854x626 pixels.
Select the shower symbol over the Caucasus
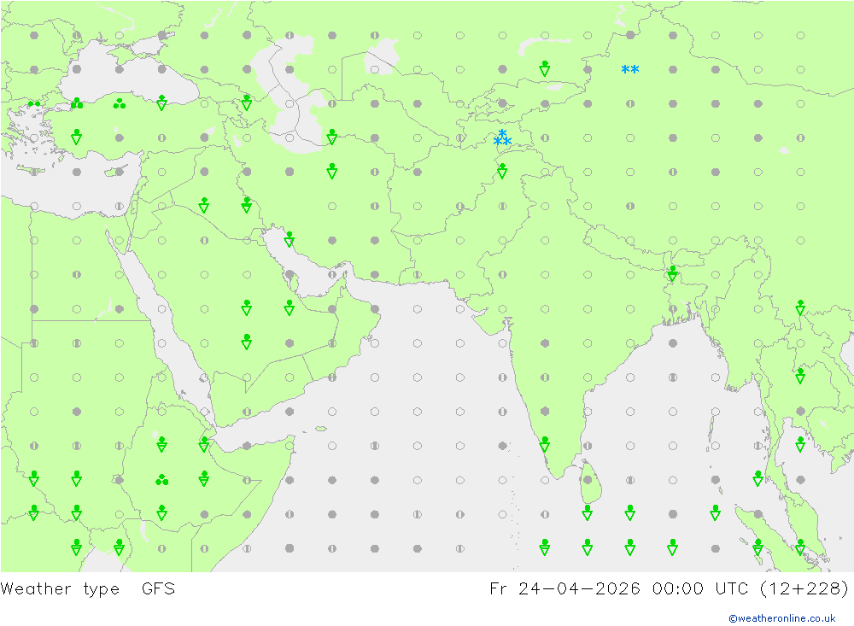pyautogui.click(x=247, y=103)
